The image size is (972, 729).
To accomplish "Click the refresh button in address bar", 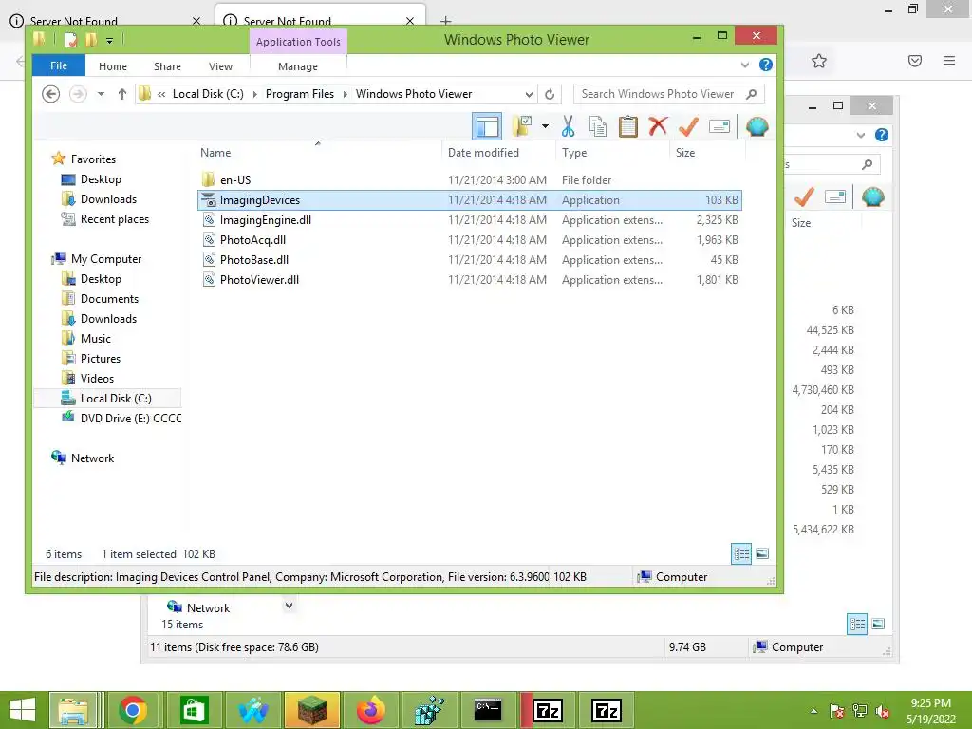I will tap(550, 94).
